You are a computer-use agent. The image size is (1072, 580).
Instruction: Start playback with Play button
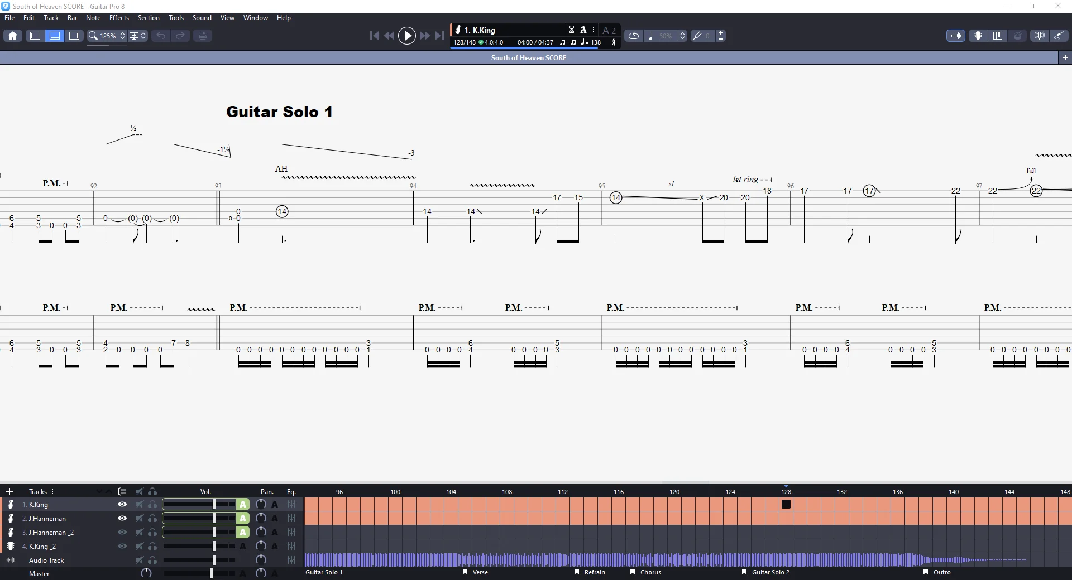pos(407,36)
